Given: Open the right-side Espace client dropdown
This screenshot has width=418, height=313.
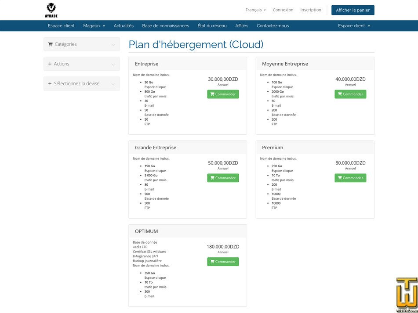Looking at the screenshot, I should tap(354, 26).
